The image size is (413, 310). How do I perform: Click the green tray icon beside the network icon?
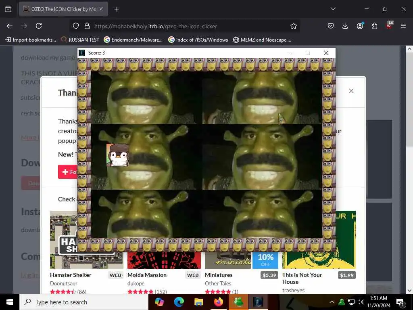[342, 302]
